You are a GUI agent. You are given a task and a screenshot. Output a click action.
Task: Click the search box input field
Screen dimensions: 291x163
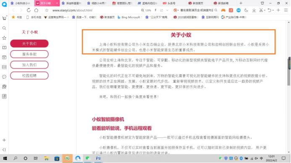pyautogui.click(x=197, y=10)
